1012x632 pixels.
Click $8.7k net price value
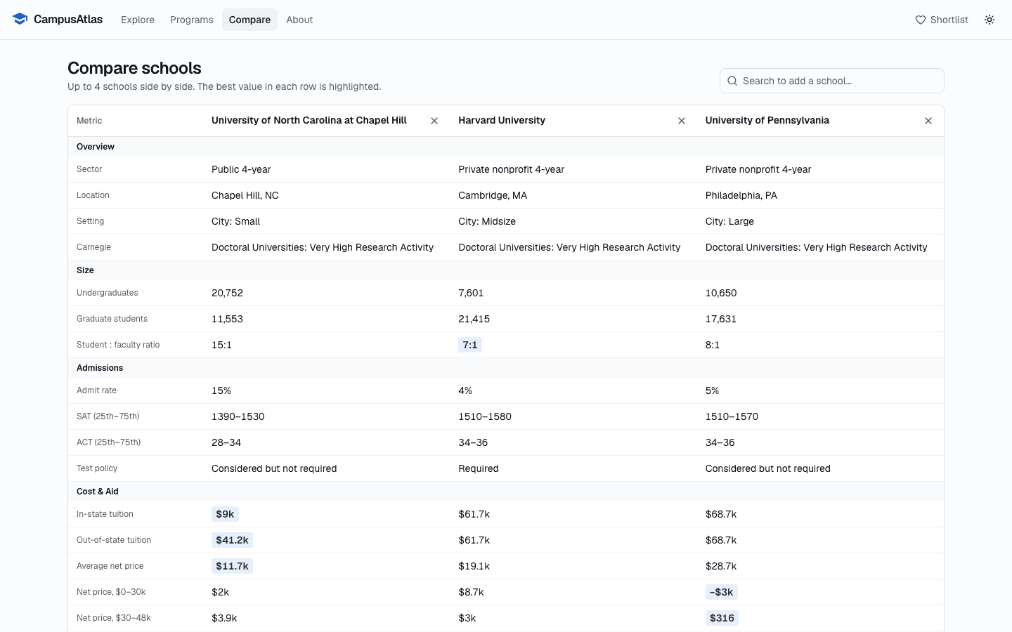point(471,592)
